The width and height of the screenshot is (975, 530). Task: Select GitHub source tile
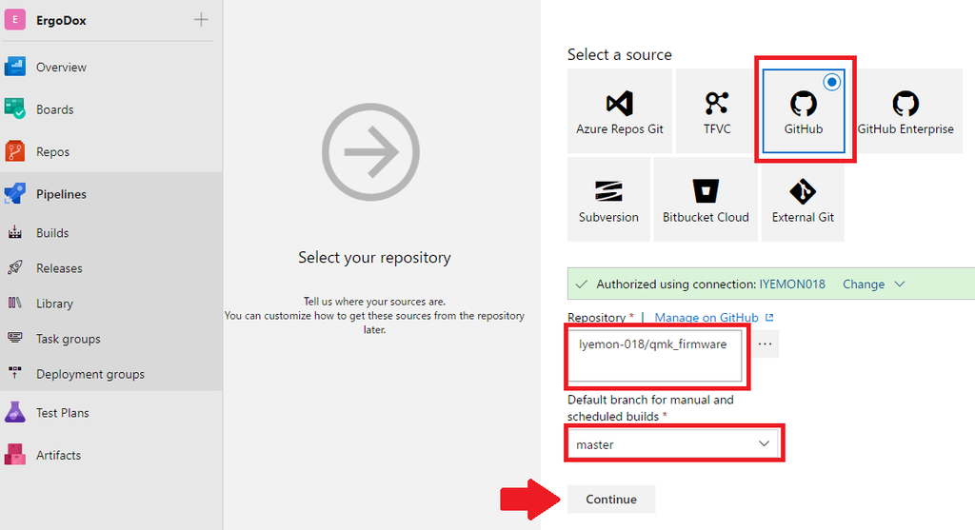804,111
